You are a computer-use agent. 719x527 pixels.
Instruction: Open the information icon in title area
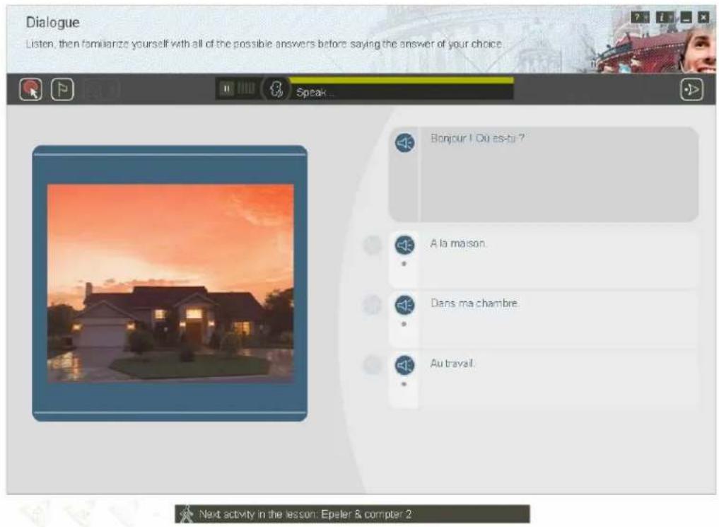[665, 18]
